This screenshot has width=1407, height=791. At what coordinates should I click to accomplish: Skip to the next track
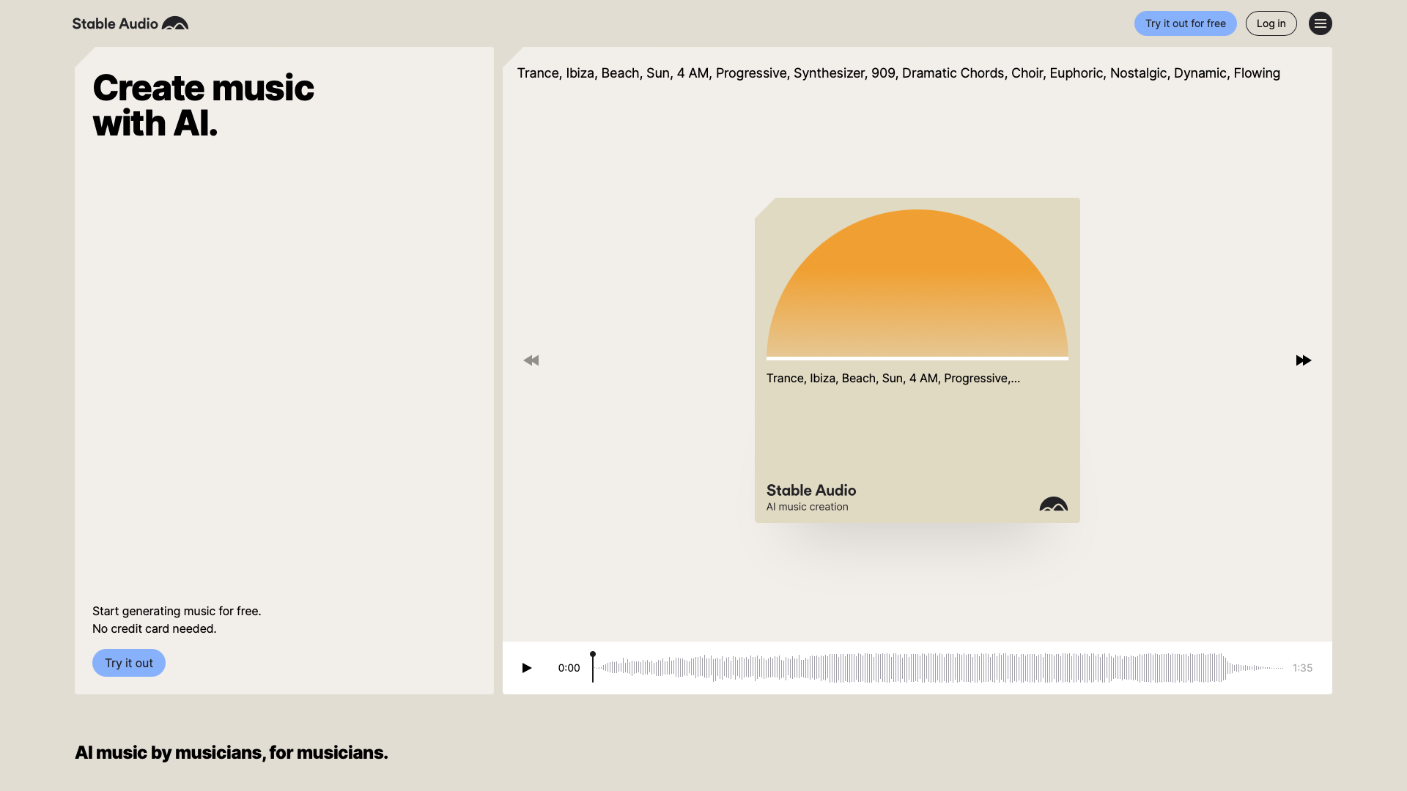click(1303, 360)
